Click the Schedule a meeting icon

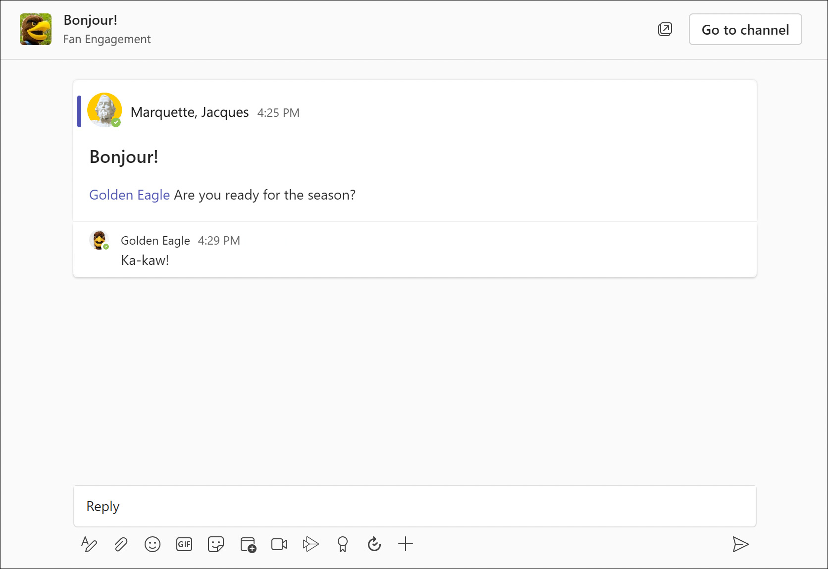click(x=248, y=544)
